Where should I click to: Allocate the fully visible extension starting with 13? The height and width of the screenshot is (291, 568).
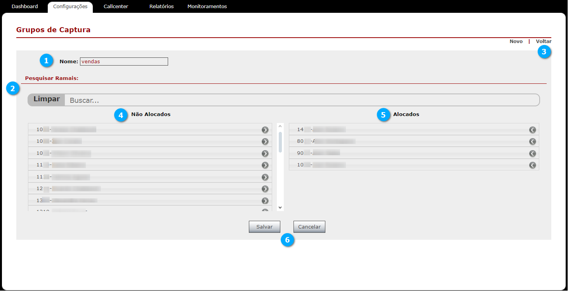point(265,201)
